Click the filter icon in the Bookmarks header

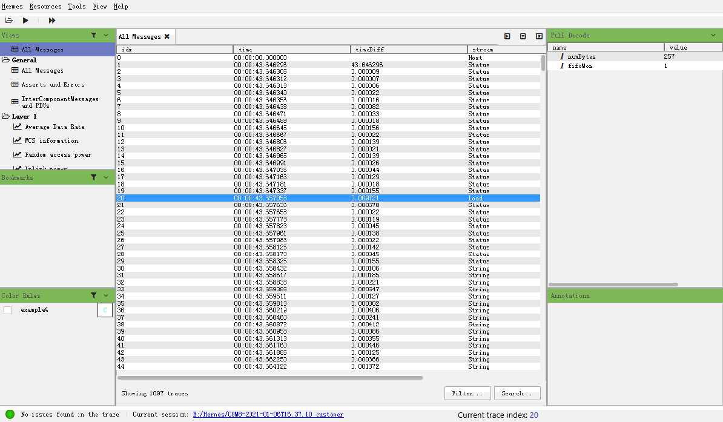pos(94,178)
